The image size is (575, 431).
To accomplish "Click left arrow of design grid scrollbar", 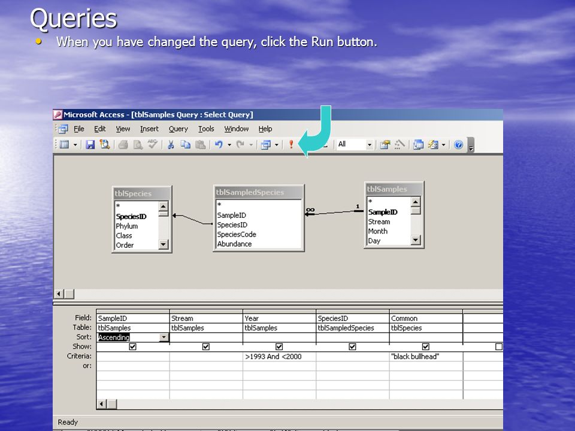I will point(102,404).
